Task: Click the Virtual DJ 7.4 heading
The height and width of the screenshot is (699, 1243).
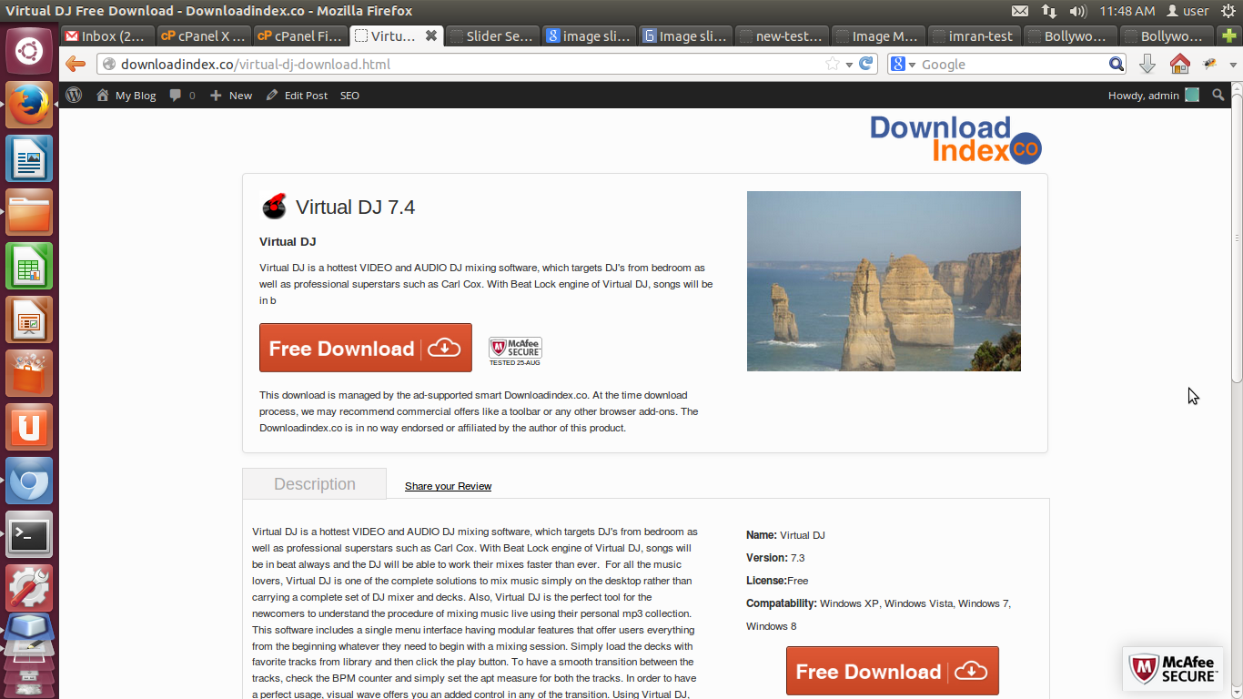Action: (355, 207)
